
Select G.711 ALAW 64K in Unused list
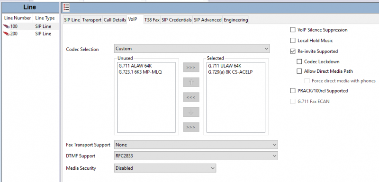(135, 66)
